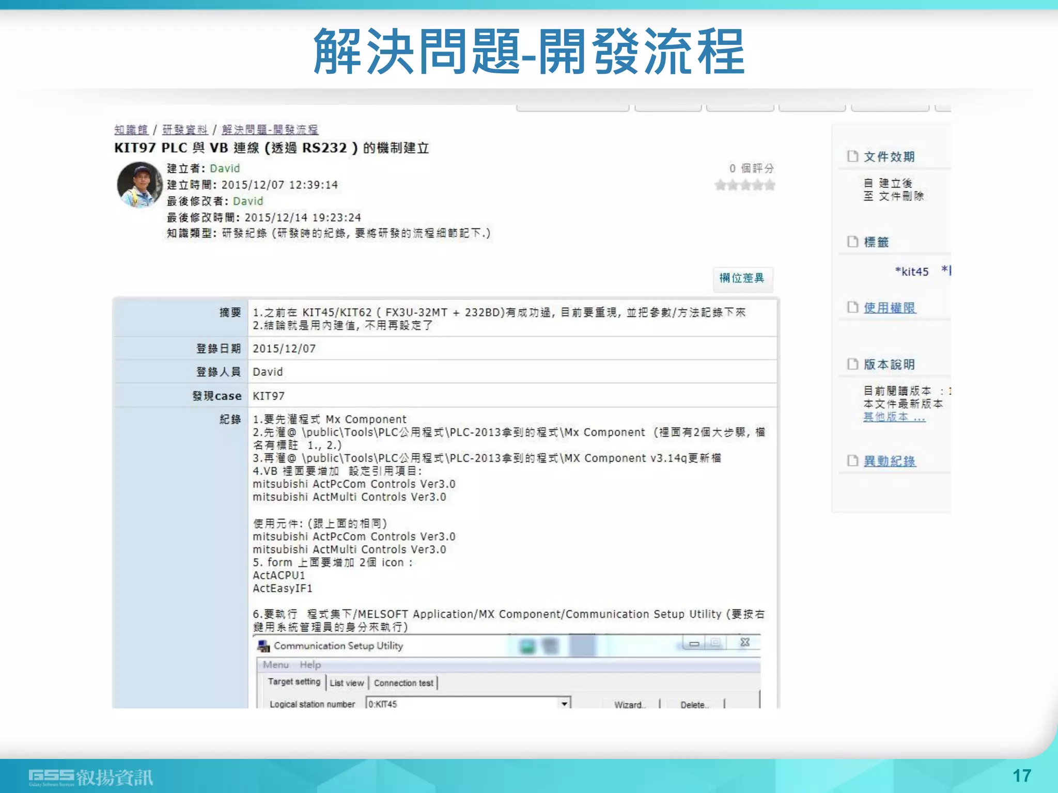Click the text ActEasyIF1 in the record
Screen dimensions: 1058x793
tap(283, 588)
